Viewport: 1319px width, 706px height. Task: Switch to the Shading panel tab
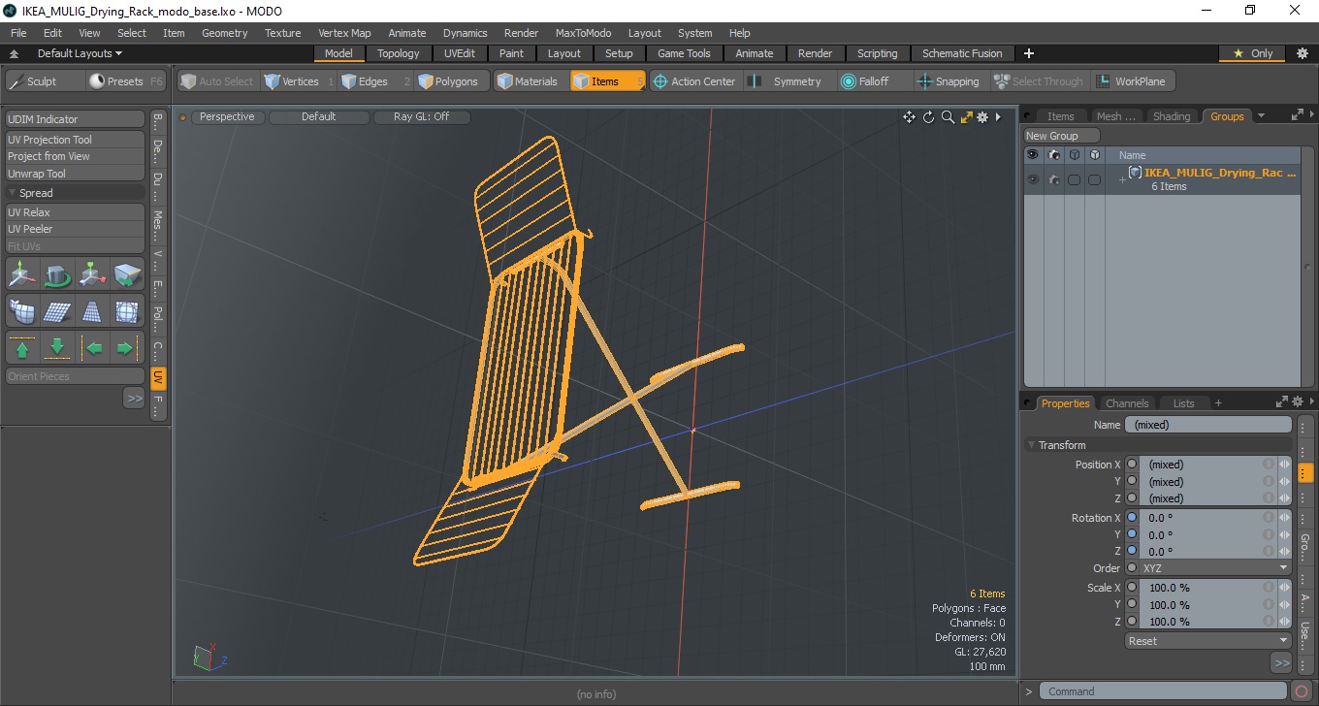1172,116
